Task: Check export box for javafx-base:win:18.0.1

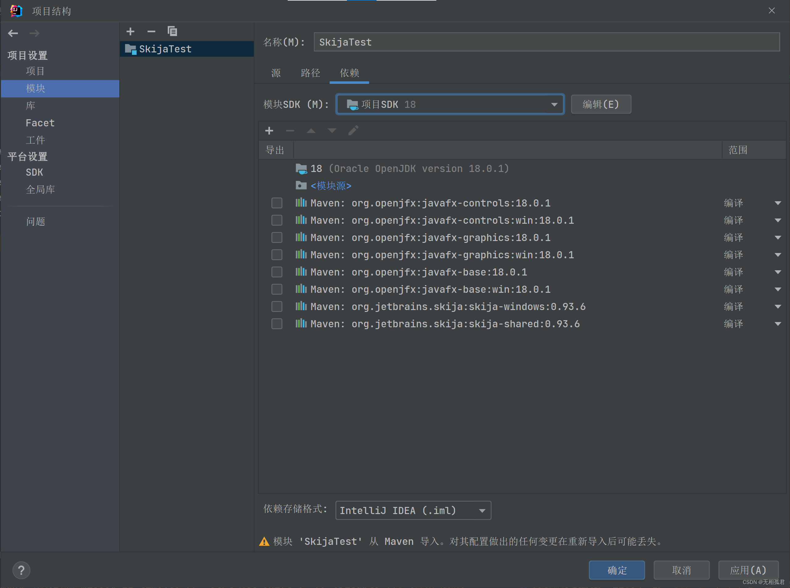Action: coord(277,289)
